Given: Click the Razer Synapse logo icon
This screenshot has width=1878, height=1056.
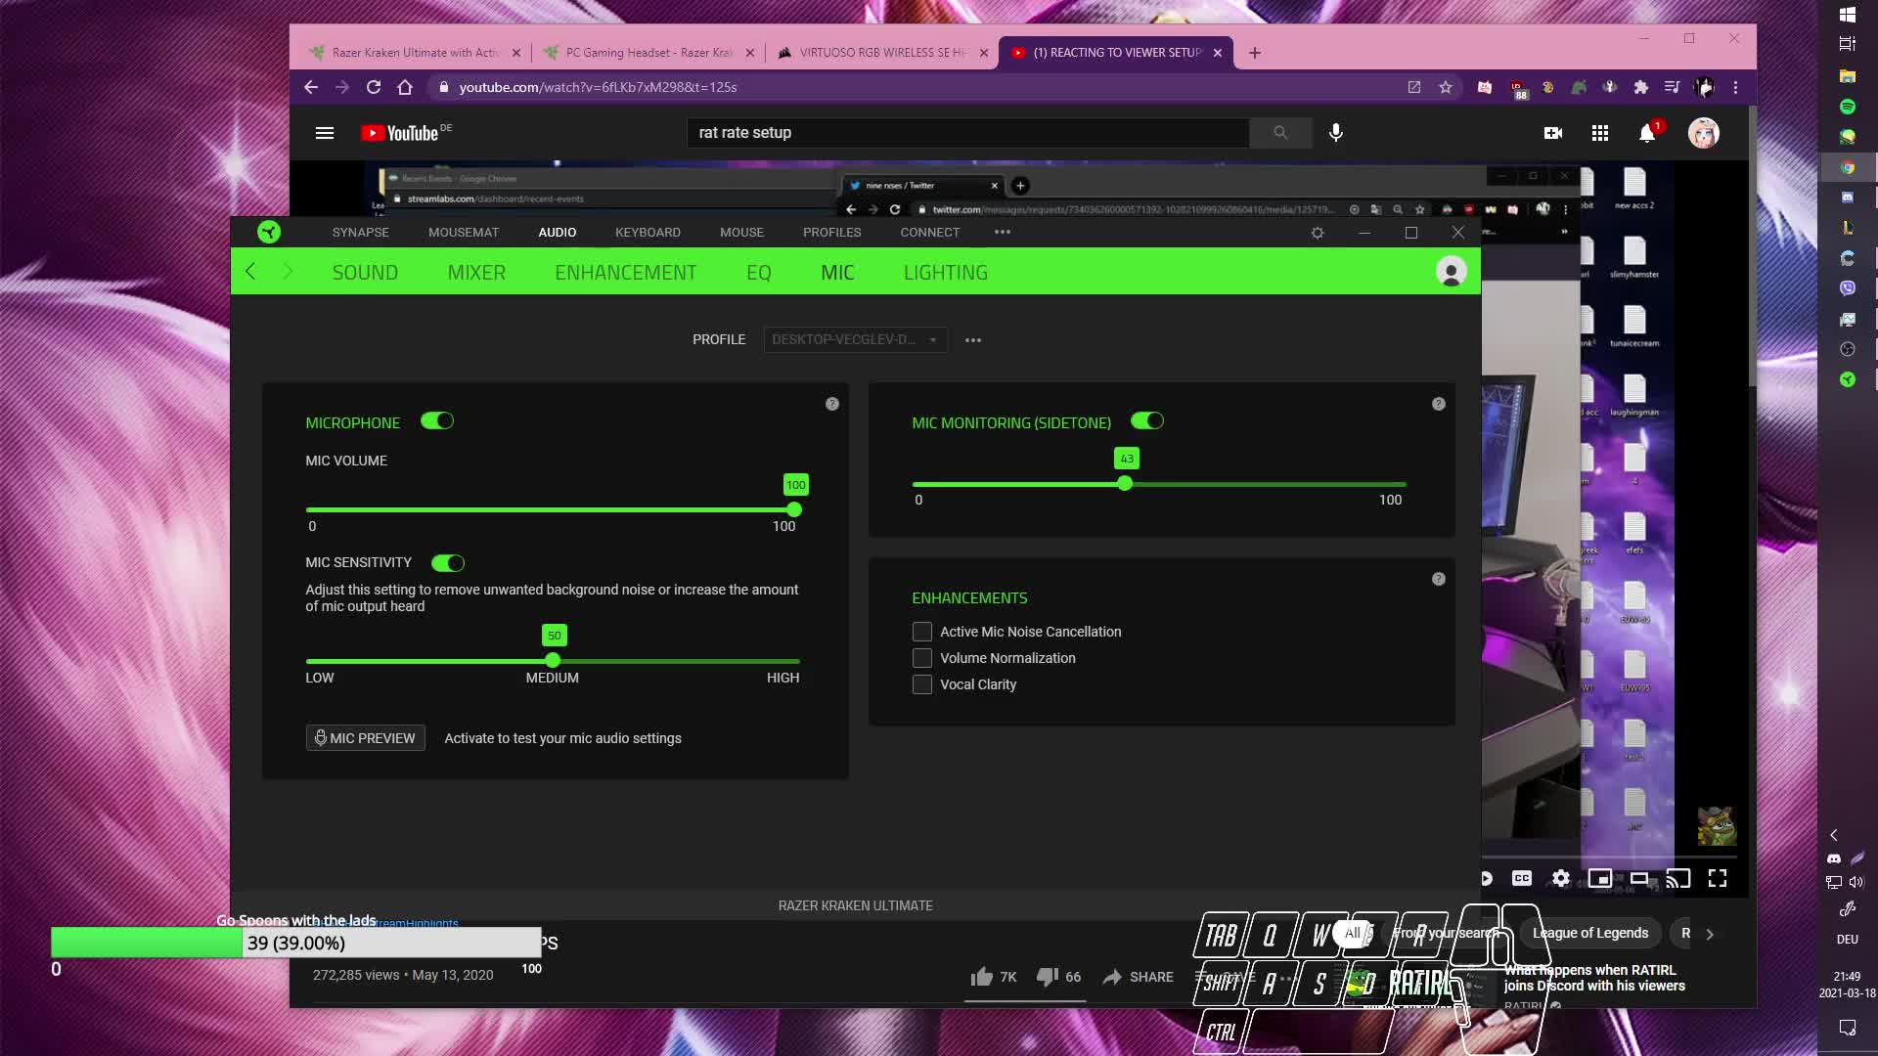Looking at the screenshot, I should coord(269,232).
